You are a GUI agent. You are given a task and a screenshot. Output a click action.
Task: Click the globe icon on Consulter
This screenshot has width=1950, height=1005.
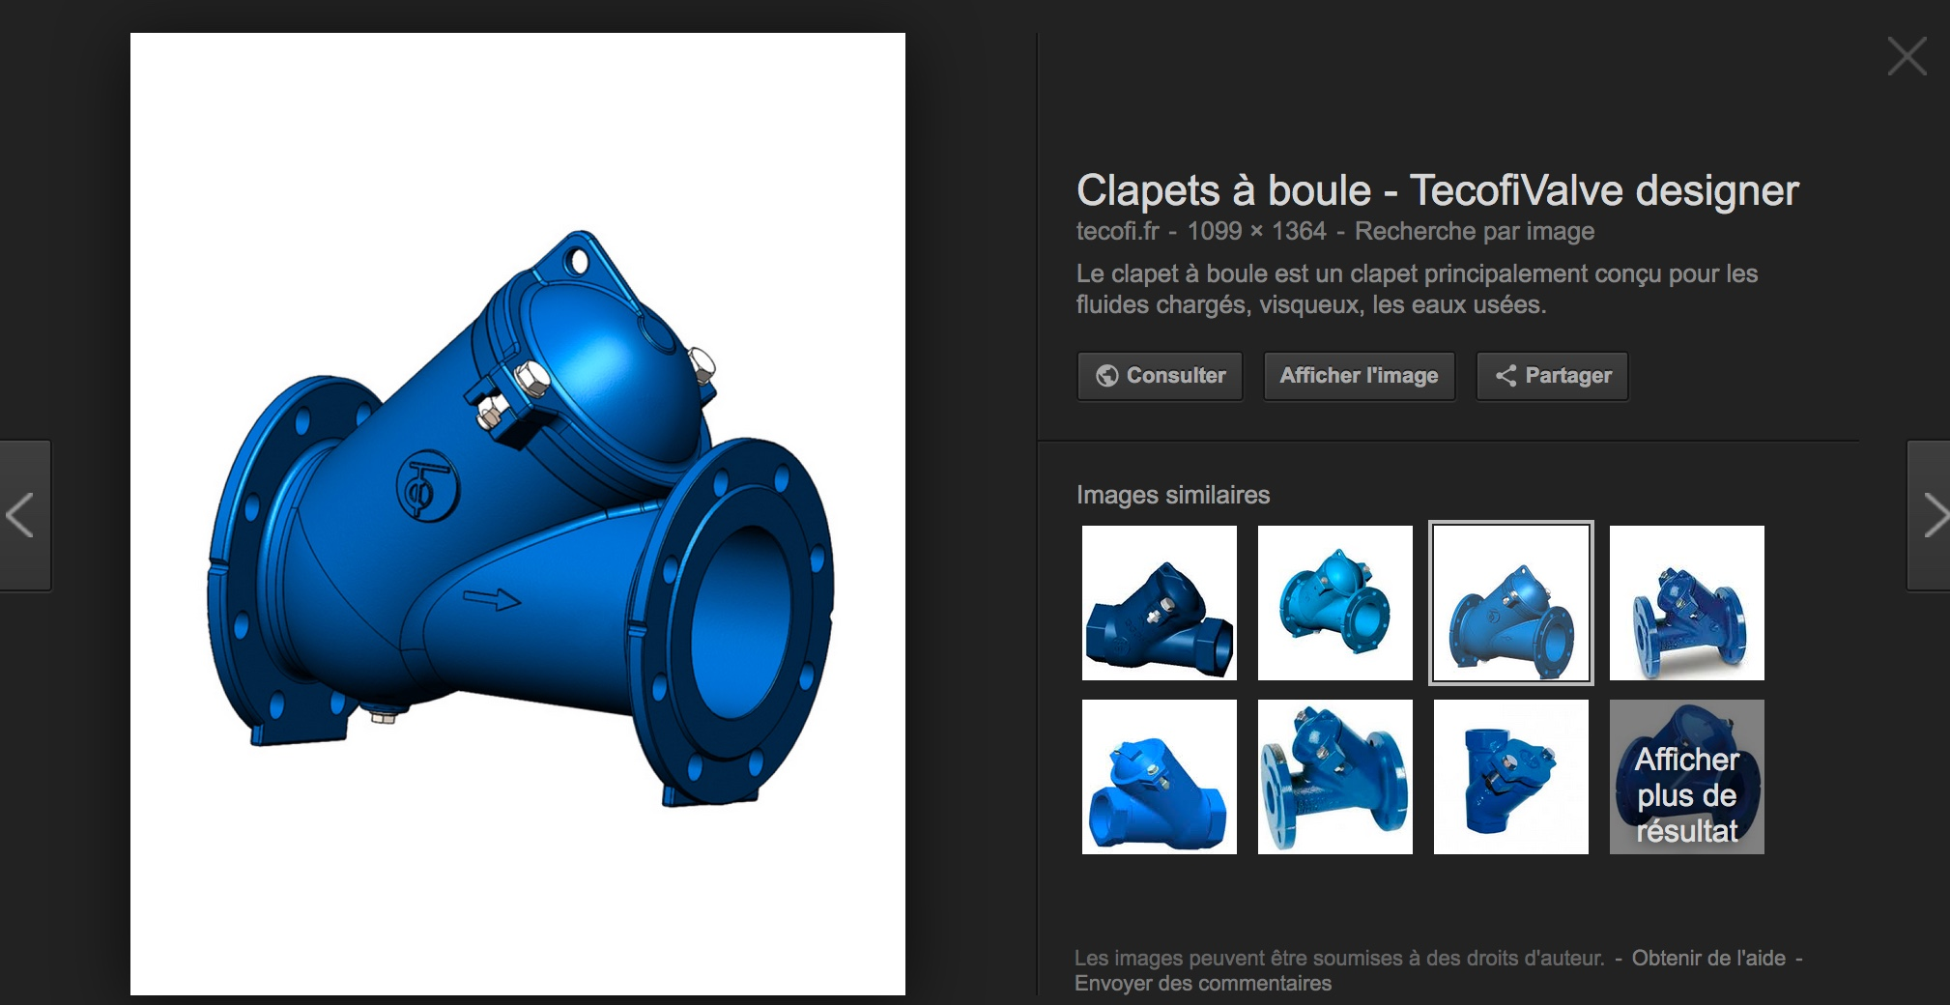pyautogui.click(x=1107, y=376)
